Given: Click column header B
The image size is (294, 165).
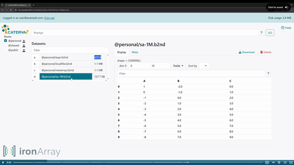Looking at the screenshot, I should point(178,81).
